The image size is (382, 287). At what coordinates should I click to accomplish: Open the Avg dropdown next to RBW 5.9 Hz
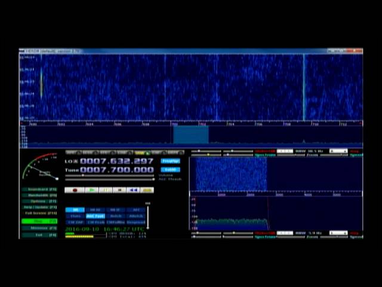pos(338,233)
